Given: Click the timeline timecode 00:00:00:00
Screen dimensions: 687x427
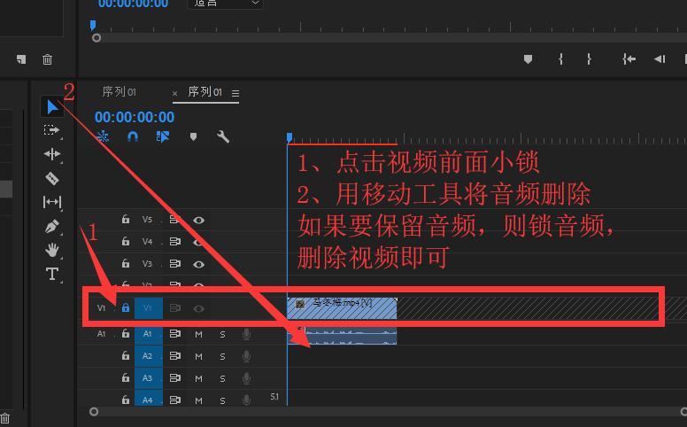Looking at the screenshot, I should (135, 117).
